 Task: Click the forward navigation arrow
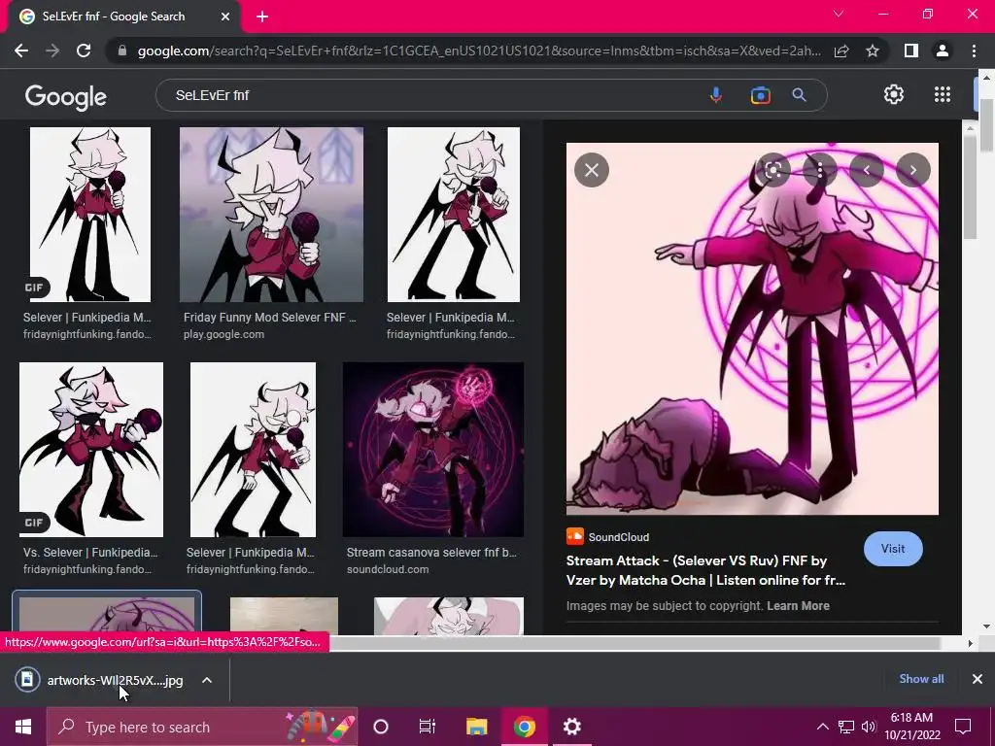(x=52, y=51)
